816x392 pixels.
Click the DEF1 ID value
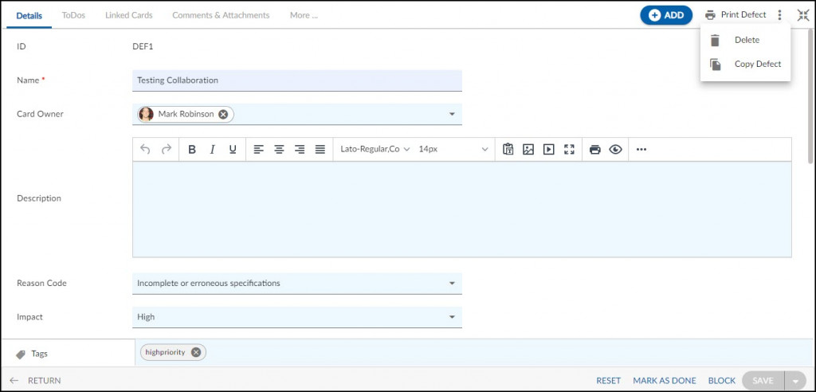pos(143,46)
